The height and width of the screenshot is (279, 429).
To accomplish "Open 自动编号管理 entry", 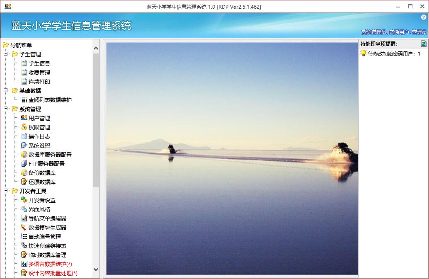I will point(45,237).
